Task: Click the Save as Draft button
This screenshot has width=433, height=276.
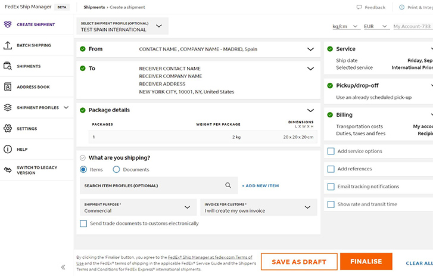Action: point(299,262)
